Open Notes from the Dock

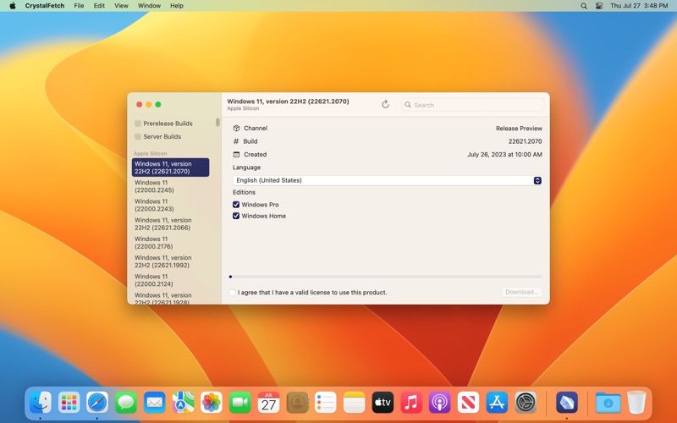point(354,403)
